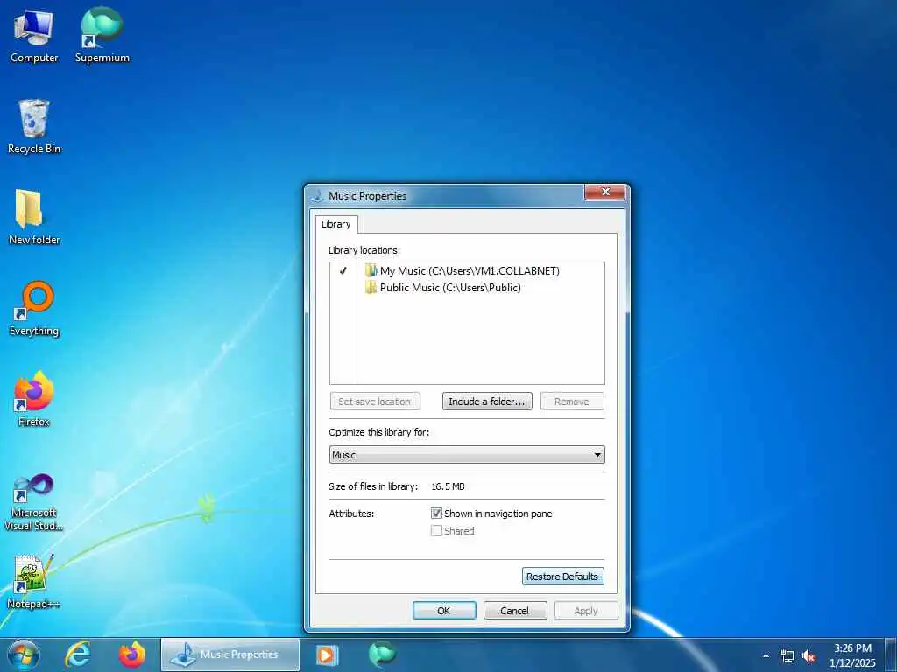Cancel the Music Properties dialog

515,610
